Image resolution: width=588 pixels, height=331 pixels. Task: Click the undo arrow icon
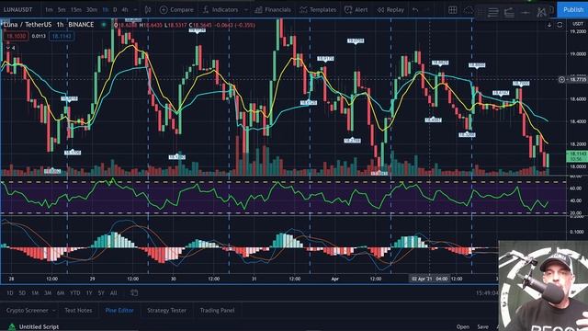point(415,10)
